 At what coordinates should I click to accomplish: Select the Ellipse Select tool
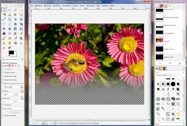(x=10, y=10)
